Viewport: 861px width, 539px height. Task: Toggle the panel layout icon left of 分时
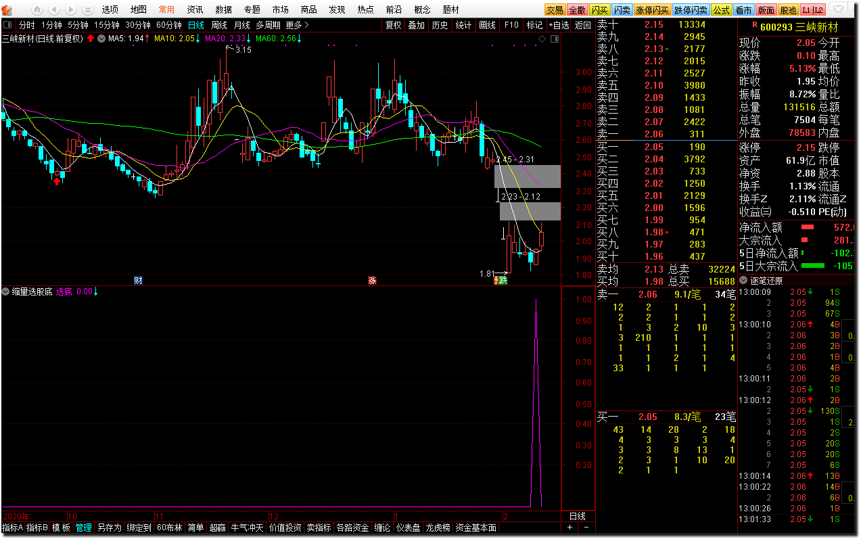[7, 25]
